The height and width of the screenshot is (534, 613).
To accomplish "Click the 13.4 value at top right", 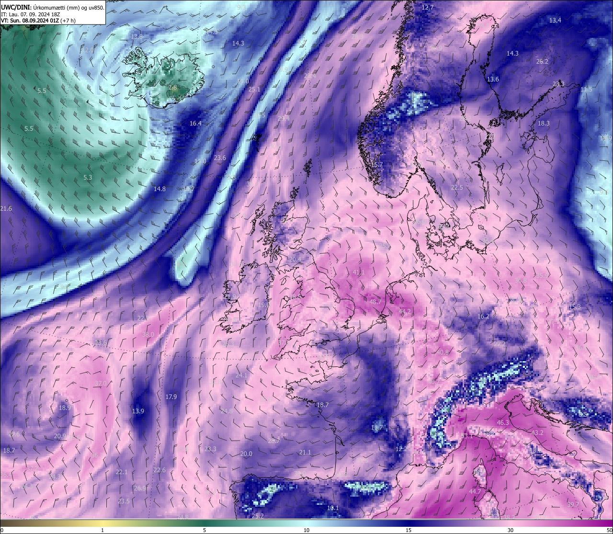I will coord(555,21).
